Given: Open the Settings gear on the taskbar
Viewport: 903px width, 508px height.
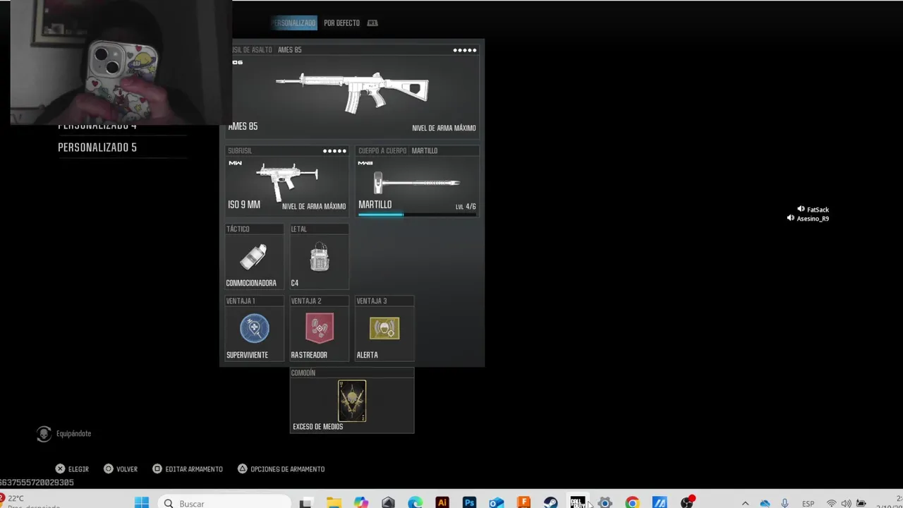Looking at the screenshot, I should click(605, 503).
